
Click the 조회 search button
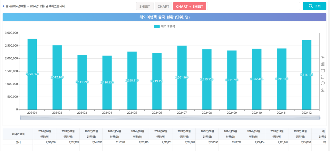pos(315,6)
